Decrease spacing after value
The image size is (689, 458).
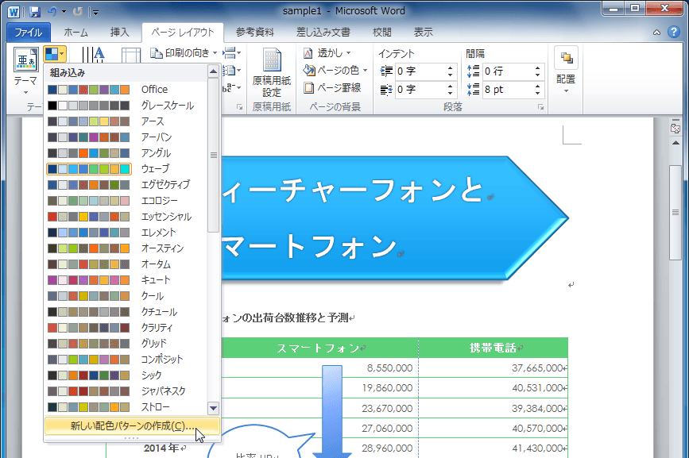(x=538, y=94)
